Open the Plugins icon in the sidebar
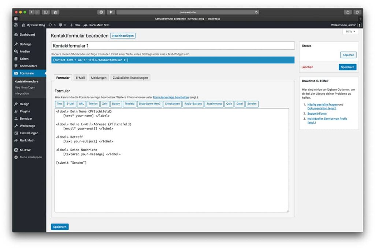This screenshot has width=375, height=248. (x=16, y=112)
